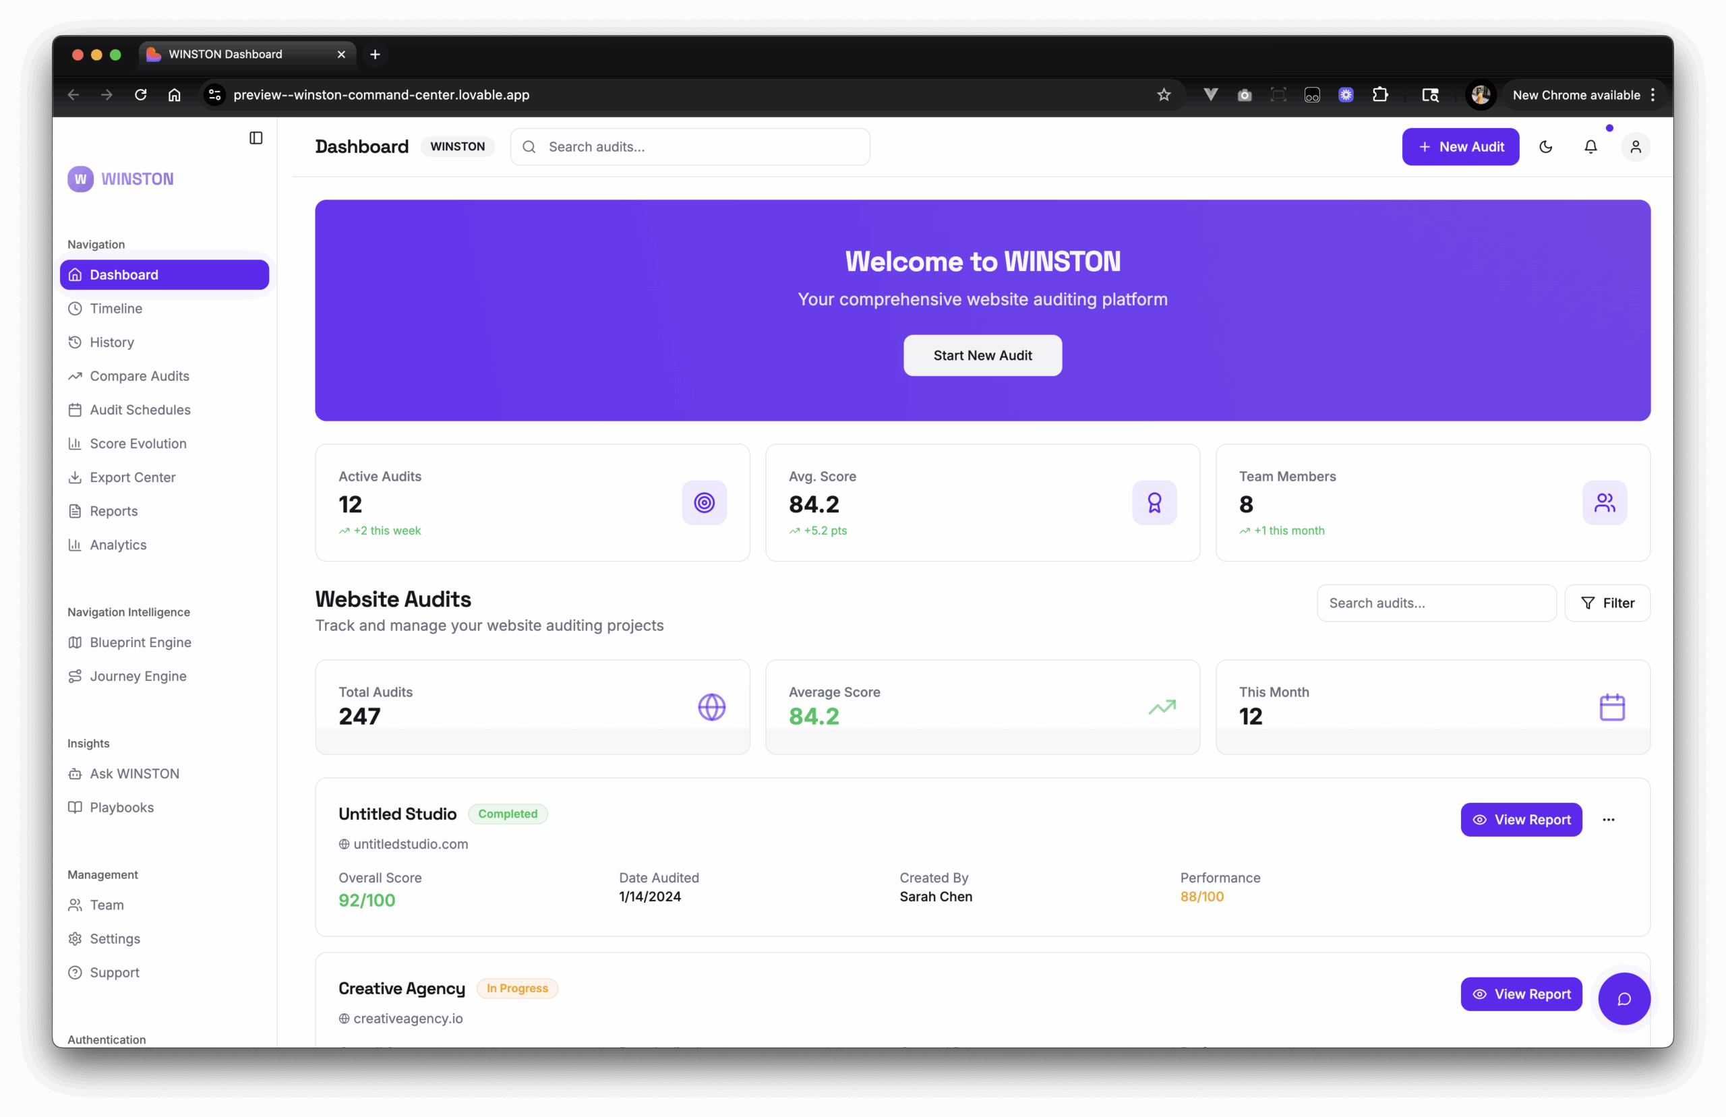Open Chrome three-dot menu

pyautogui.click(x=1653, y=95)
